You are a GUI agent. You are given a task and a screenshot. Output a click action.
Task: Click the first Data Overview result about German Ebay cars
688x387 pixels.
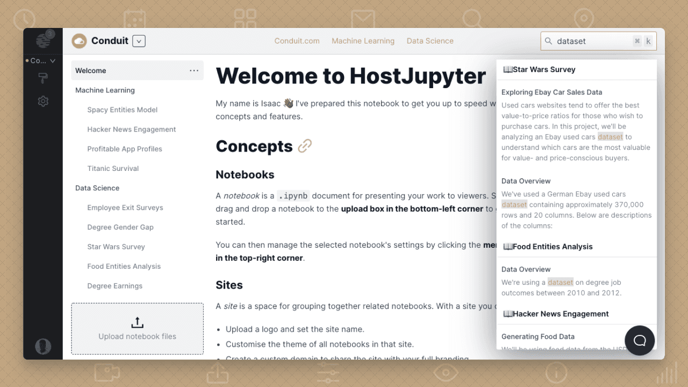click(x=576, y=203)
